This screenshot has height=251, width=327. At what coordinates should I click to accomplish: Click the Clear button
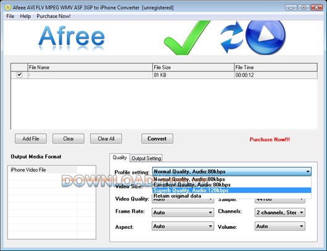[x=68, y=139]
